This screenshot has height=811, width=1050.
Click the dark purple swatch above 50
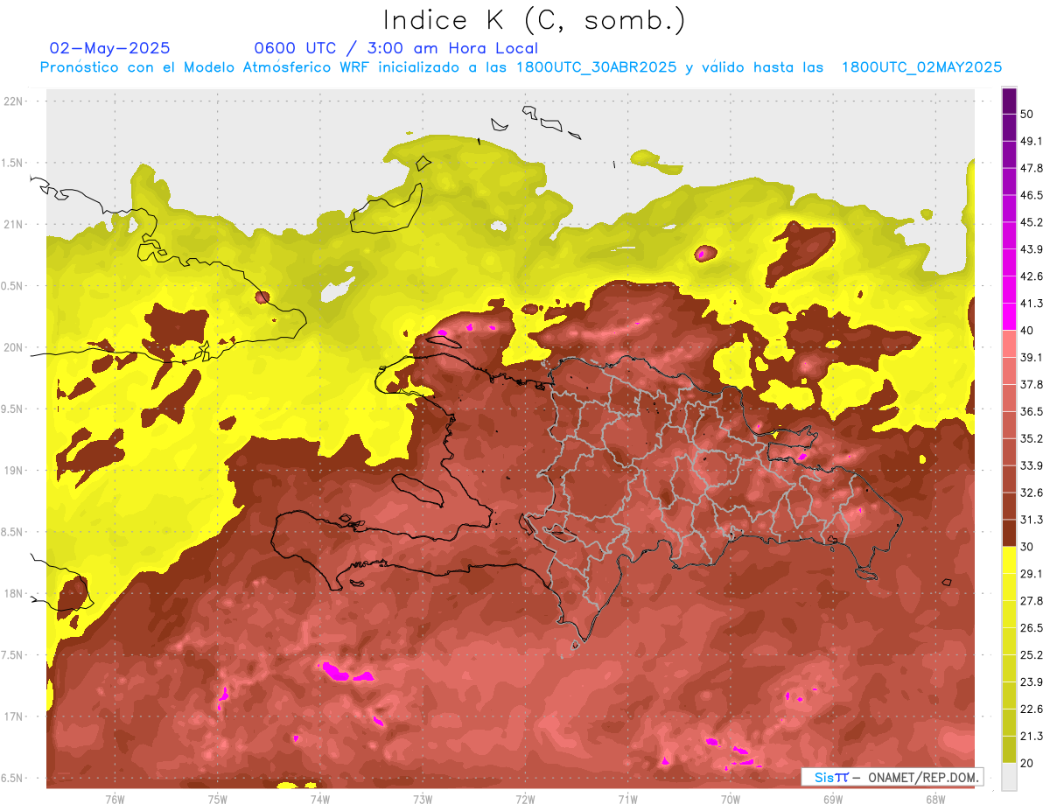tap(1009, 102)
